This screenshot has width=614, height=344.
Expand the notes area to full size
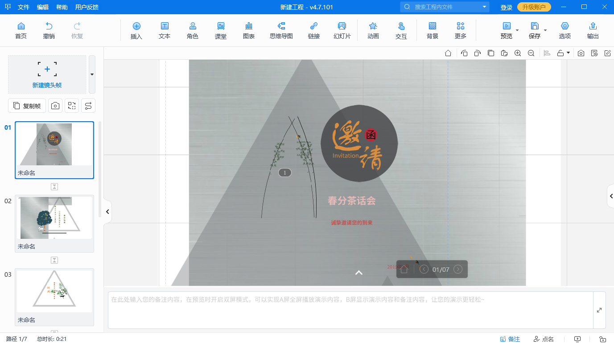point(599,310)
